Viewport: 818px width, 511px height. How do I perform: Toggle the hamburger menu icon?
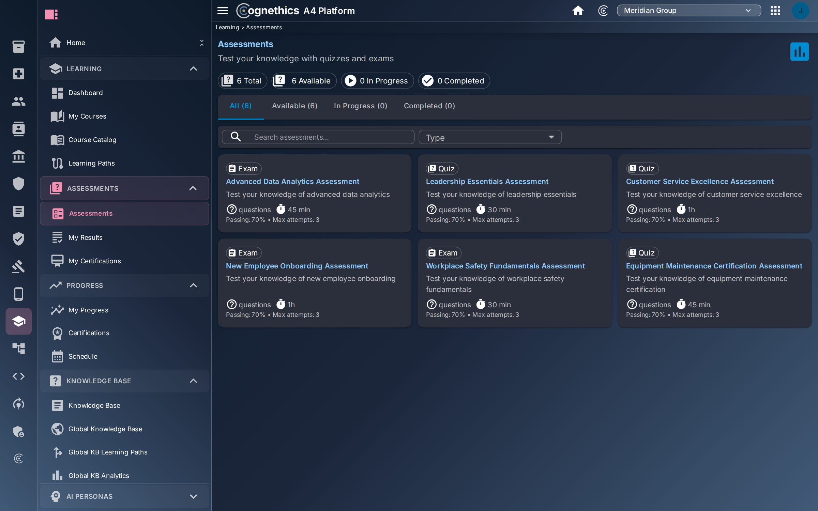click(x=223, y=11)
